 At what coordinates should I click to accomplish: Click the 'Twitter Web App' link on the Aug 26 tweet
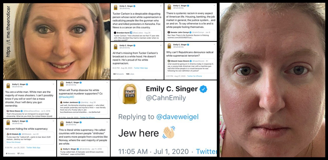[x=141, y=68]
